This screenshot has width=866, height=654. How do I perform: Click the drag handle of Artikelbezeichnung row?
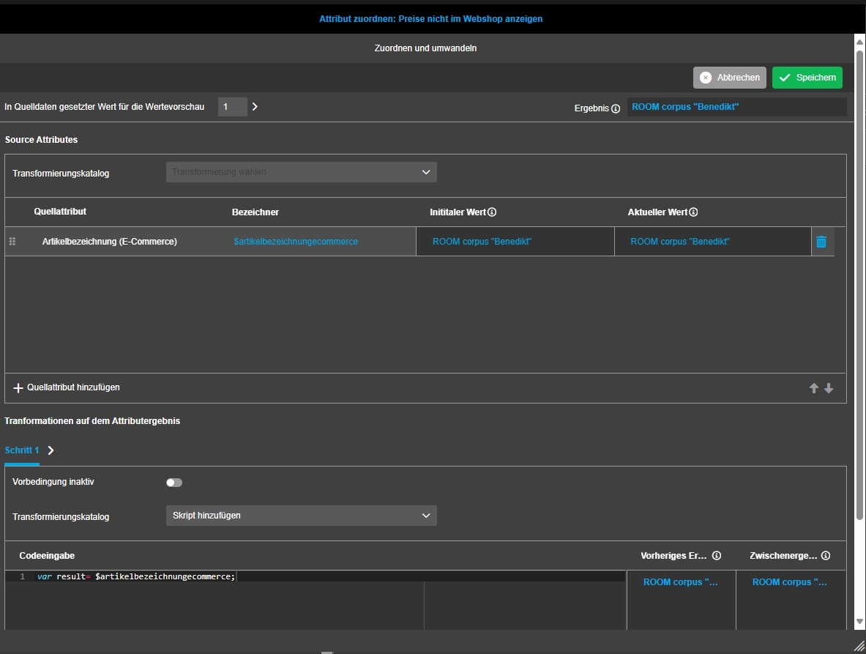12,242
